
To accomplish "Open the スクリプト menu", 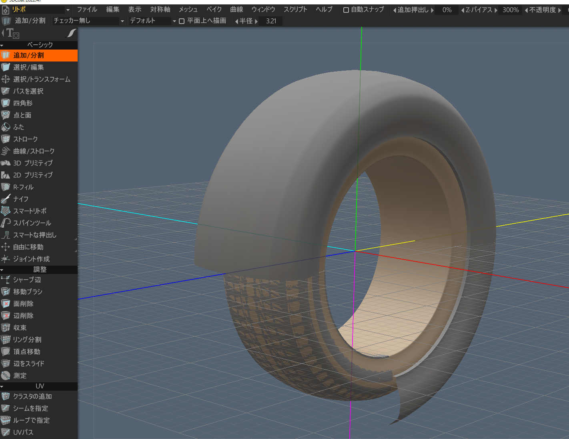I will point(295,10).
